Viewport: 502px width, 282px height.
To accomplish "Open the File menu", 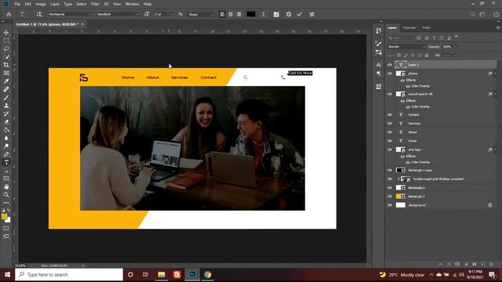I will point(17,4).
